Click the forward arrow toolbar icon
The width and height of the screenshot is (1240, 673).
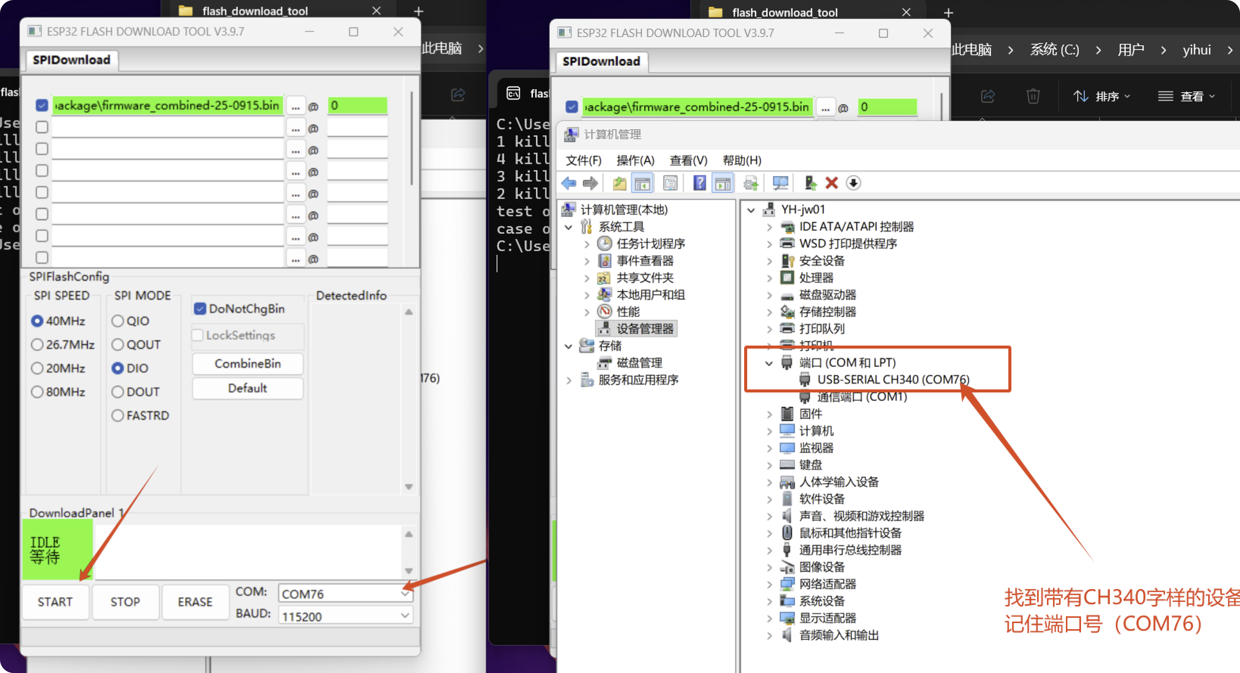click(x=590, y=183)
